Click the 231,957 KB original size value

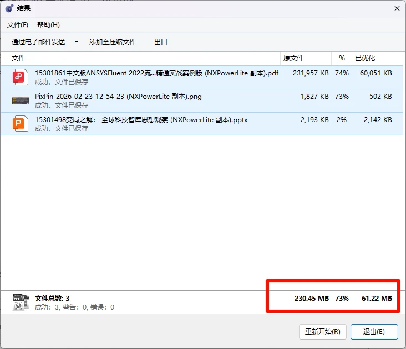[311, 73]
